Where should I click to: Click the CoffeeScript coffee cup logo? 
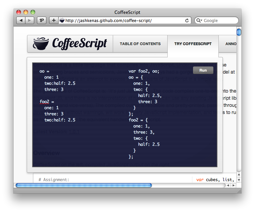click(41, 43)
